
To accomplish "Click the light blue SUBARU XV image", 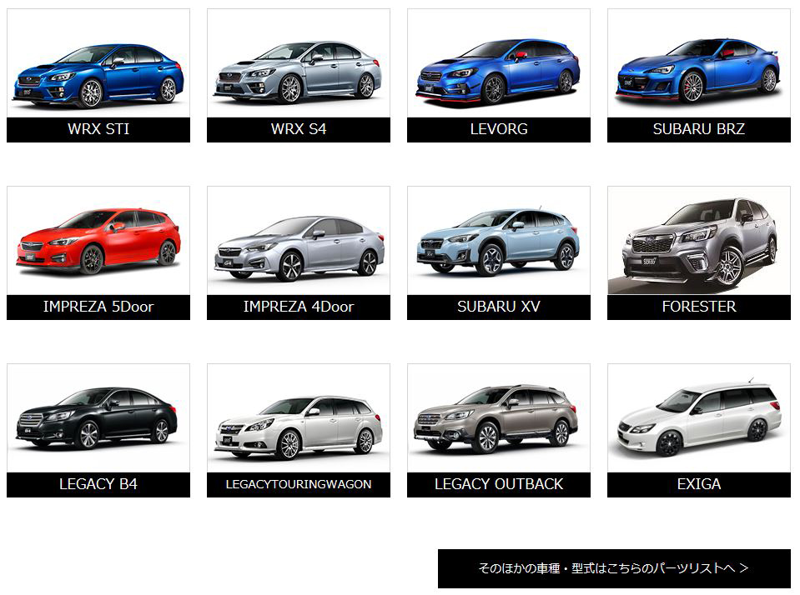I will [499, 242].
